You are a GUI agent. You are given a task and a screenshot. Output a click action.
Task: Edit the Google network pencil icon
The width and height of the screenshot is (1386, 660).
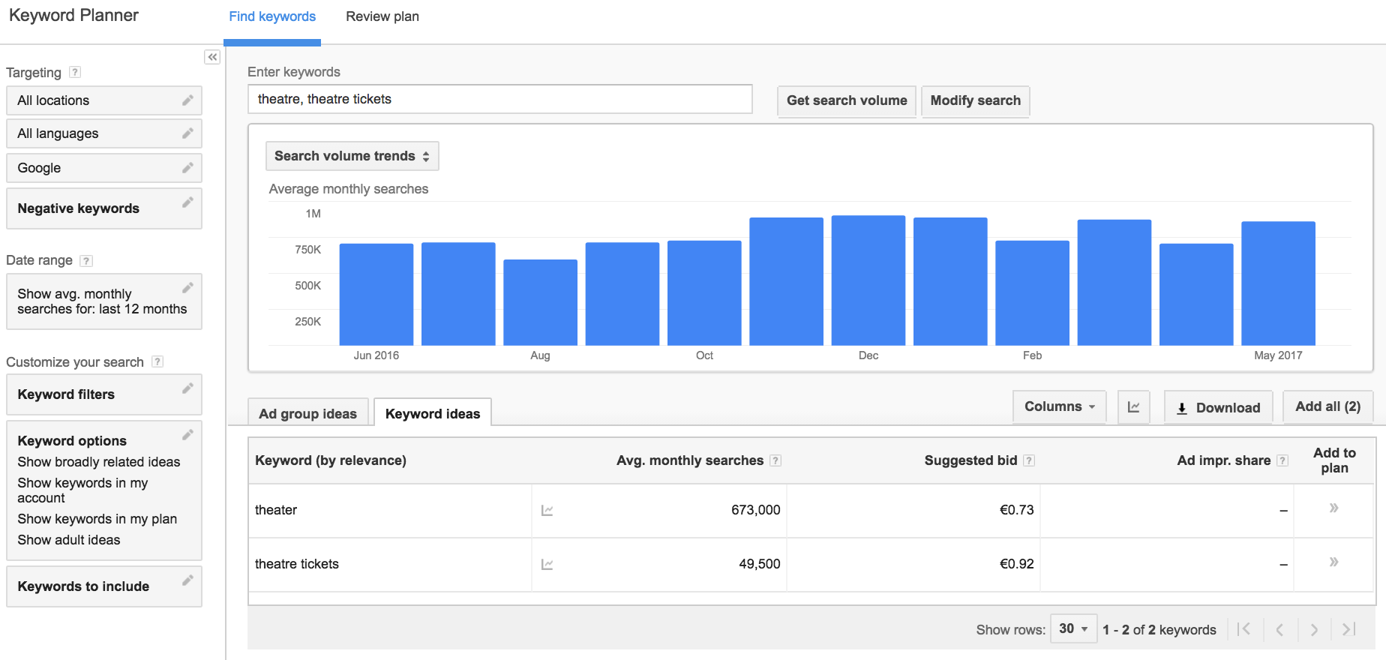187,167
